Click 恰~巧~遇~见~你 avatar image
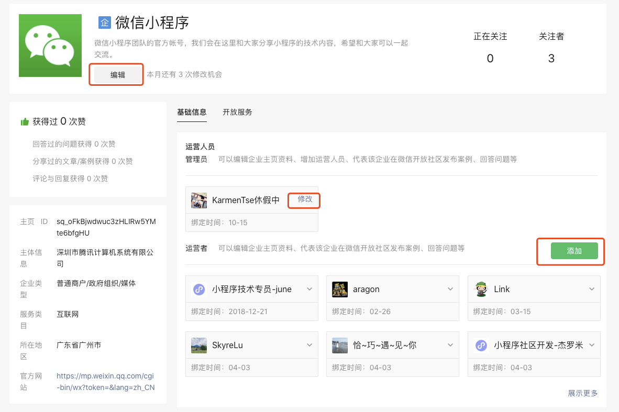619x412 pixels. 340,346
